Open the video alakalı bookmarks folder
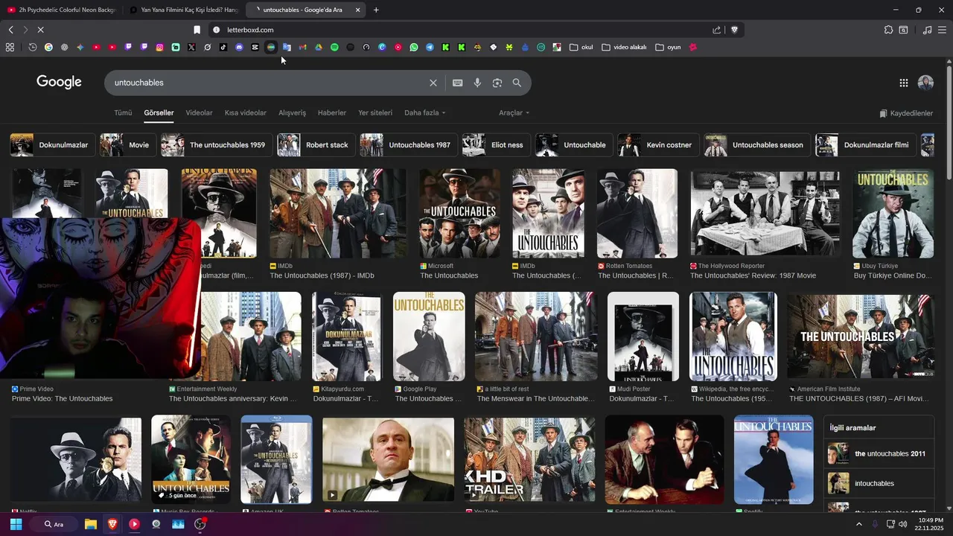Screen dimensions: 953x536 click(x=624, y=47)
